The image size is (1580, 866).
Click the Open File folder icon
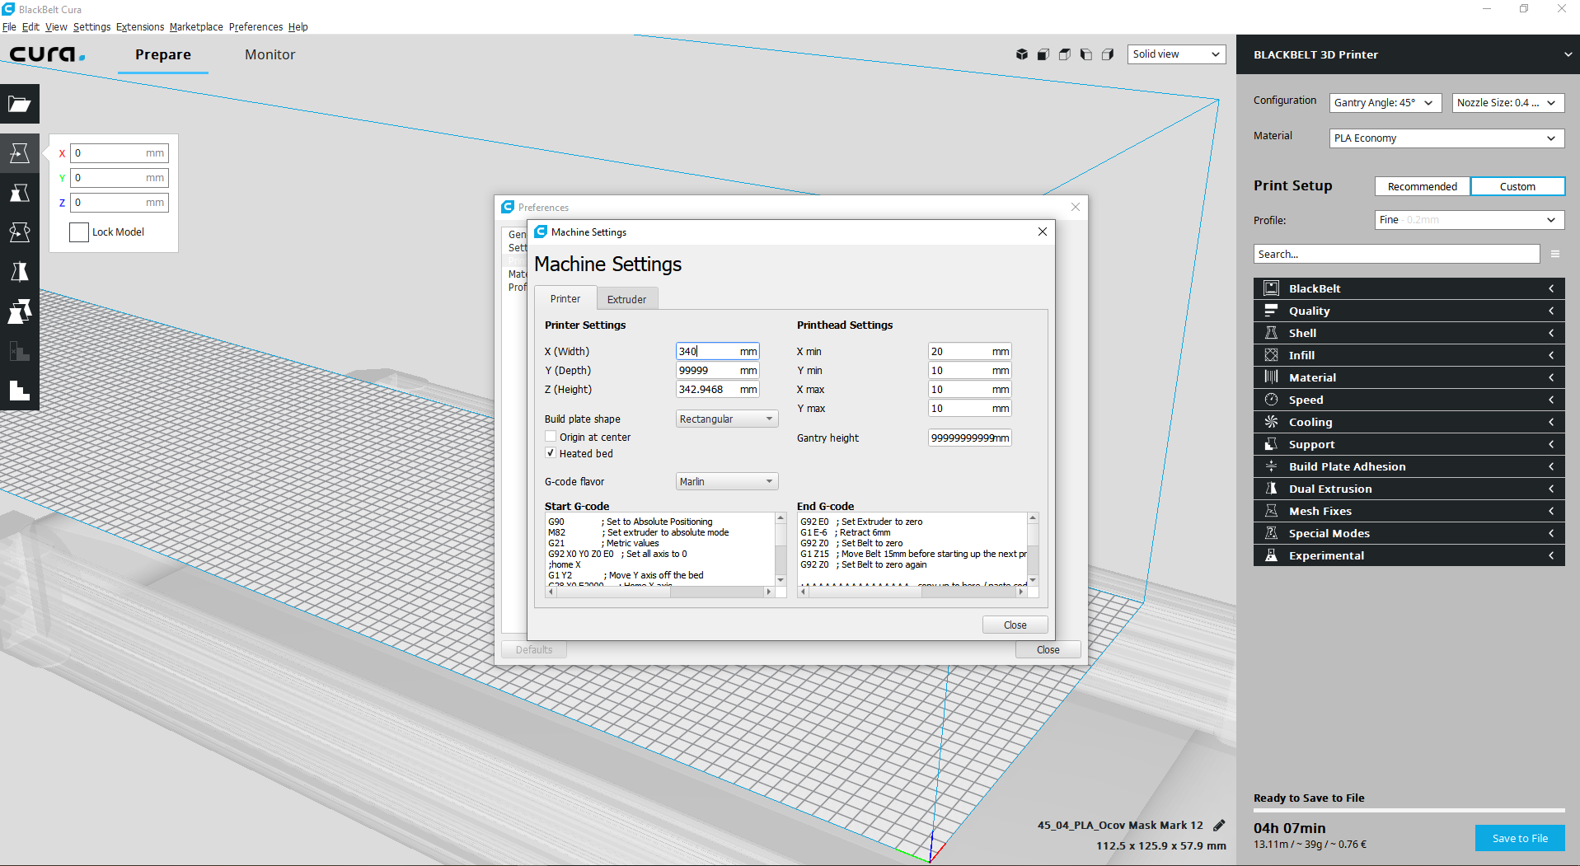pos(20,104)
